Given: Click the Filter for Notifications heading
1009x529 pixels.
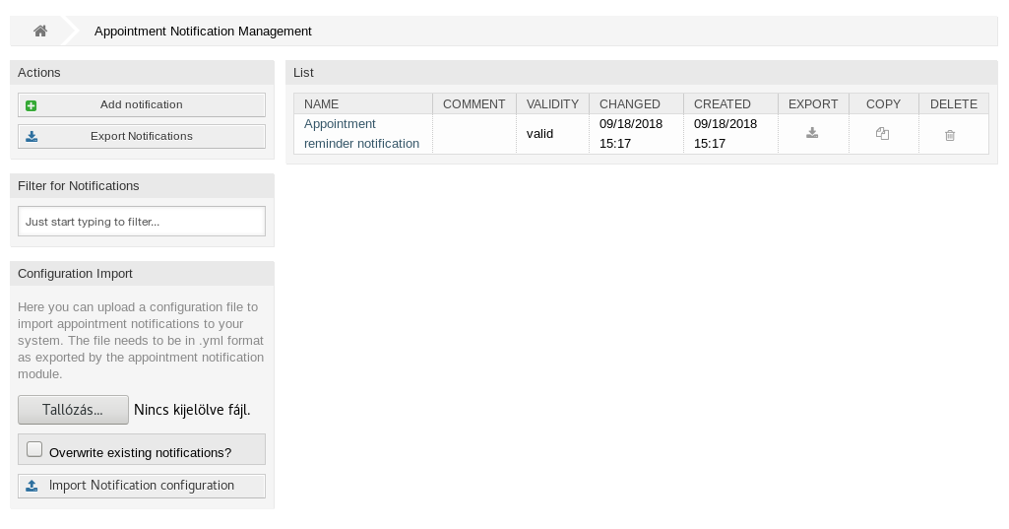Looking at the screenshot, I should [x=79, y=186].
